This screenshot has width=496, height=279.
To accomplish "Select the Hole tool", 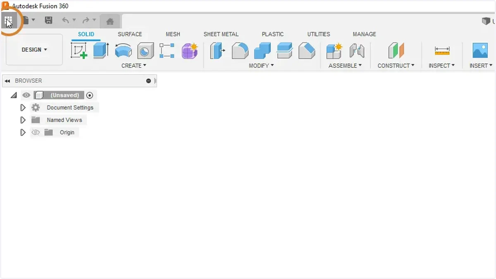I will (145, 51).
